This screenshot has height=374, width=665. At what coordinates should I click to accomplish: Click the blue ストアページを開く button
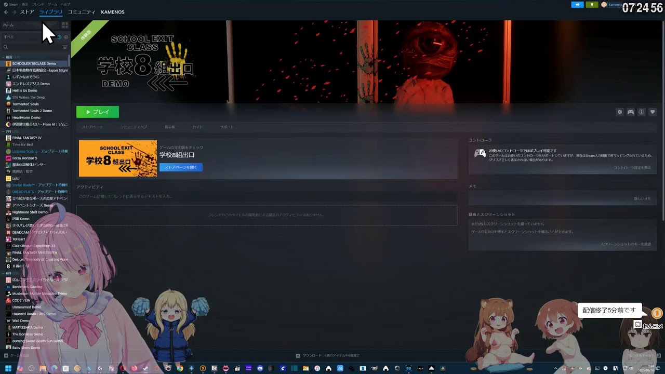click(x=181, y=167)
